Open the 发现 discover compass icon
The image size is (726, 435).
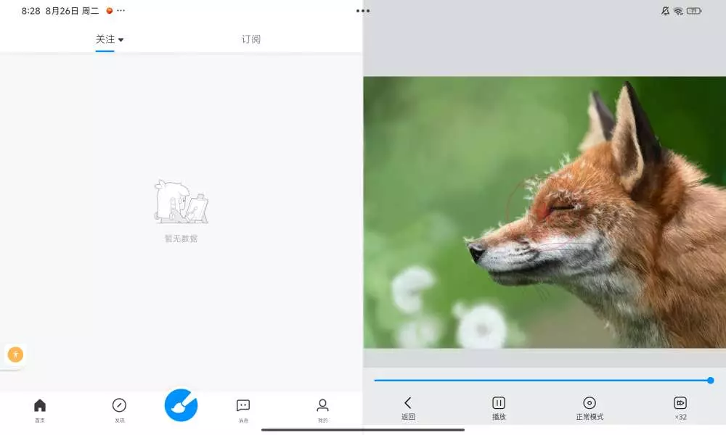click(x=119, y=405)
